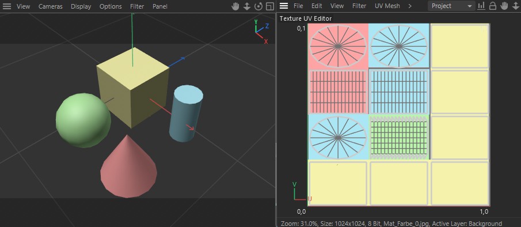Select the yellow cube in viewport
Image resolution: width=521 pixels, height=227 pixels.
pyautogui.click(x=133, y=88)
